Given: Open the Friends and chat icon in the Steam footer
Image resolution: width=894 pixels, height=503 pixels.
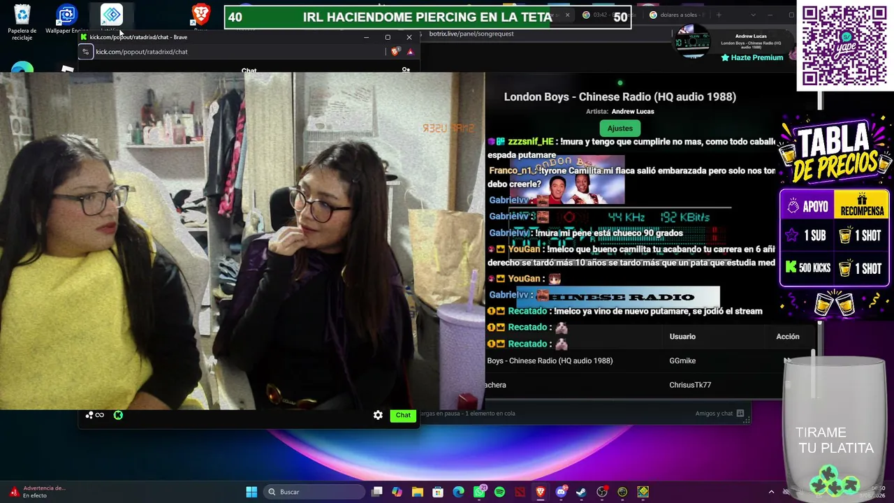Looking at the screenshot, I should pyautogui.click(x=740, y=413).
